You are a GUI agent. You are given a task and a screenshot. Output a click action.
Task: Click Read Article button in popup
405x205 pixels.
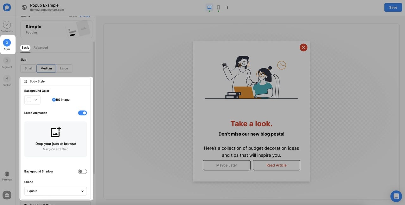[277, 165]
